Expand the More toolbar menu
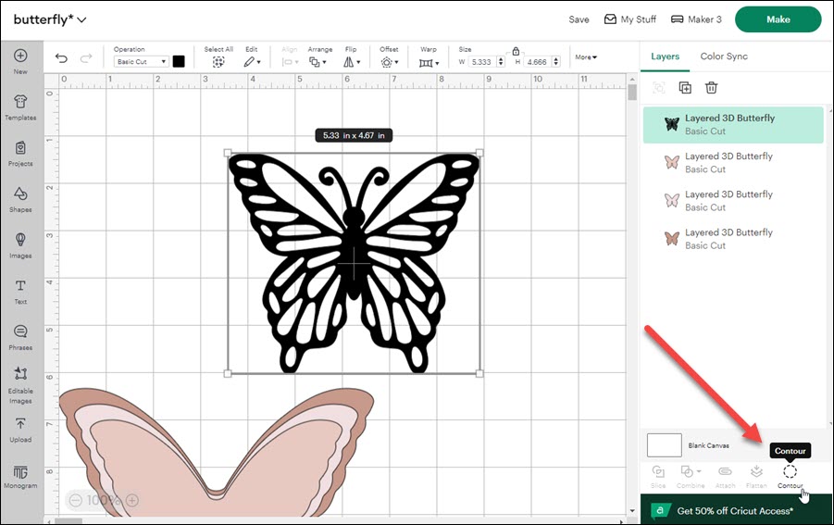Viewport: 834px width, 525px height. 586,57
